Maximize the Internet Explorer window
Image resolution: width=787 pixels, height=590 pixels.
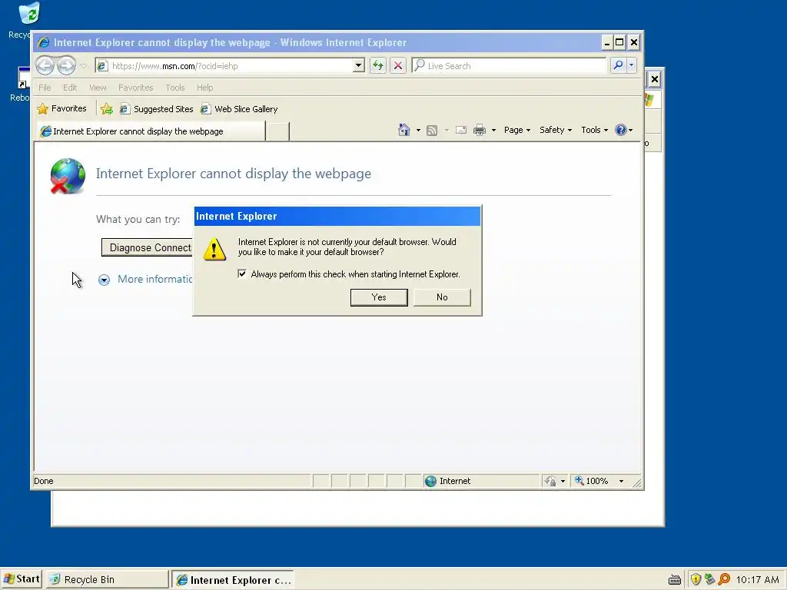pyautogui.click(x=619, y=43)
